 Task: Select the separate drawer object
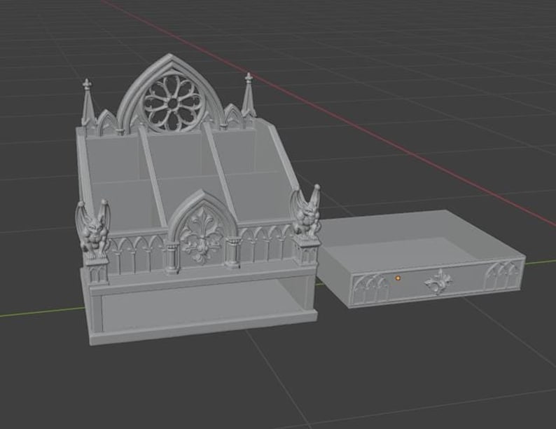click(x=422, y=259)
